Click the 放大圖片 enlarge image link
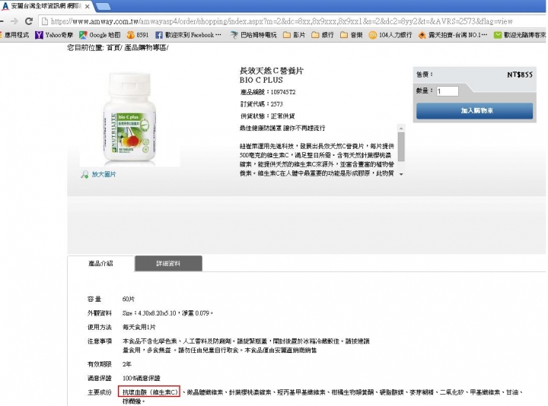 tap(104, 174)
